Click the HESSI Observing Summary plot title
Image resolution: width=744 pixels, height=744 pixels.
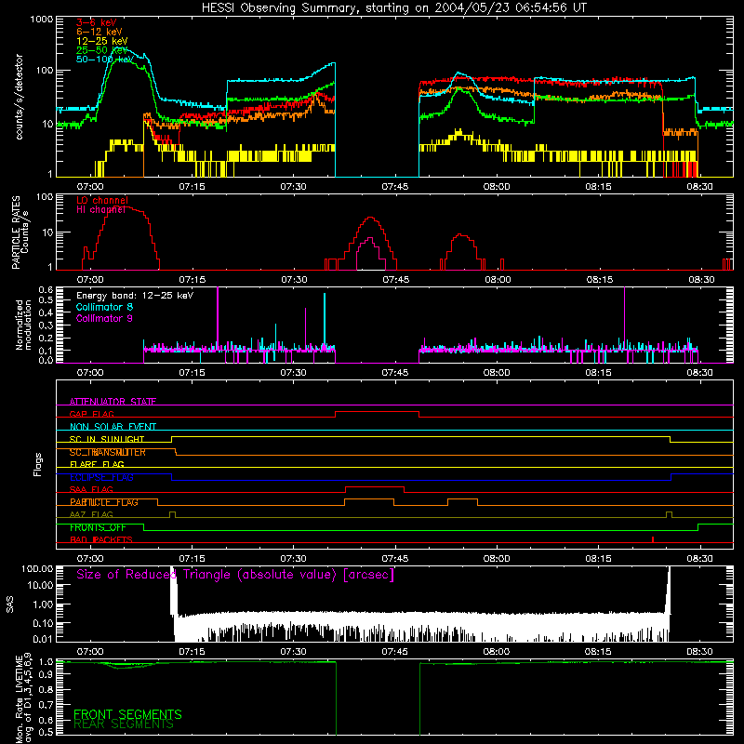click(x=393, y=7)
